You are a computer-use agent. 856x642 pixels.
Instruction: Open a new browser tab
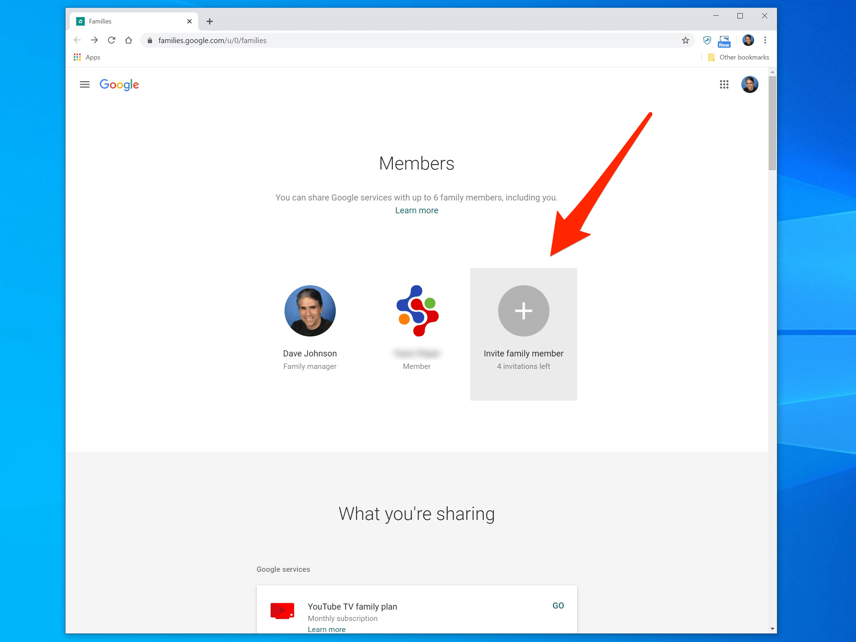pos(209,21)
